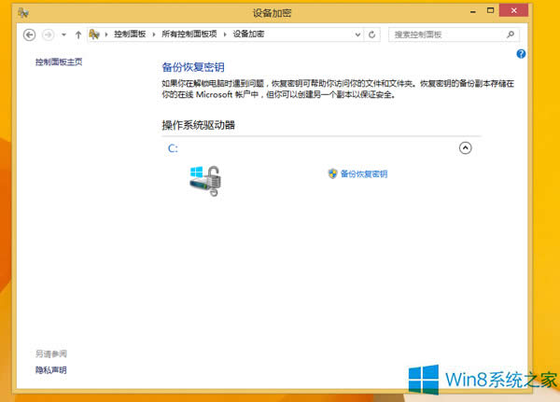The height and width of the screenshot is (402, 560).
Task: Select 所有控制面板项 breadcrumb
Action: [x=189, y=34]
